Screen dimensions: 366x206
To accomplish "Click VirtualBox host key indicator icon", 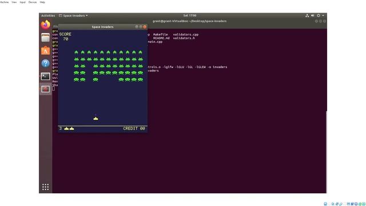I will pyautogui.click(x=364, y=204).
